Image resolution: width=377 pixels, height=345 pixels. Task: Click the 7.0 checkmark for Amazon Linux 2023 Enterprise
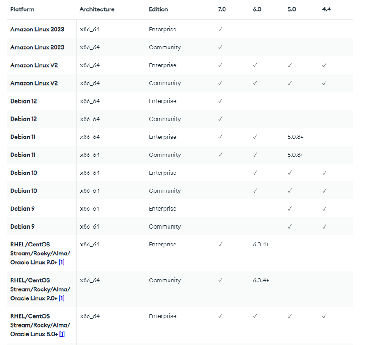pos(220,30)
